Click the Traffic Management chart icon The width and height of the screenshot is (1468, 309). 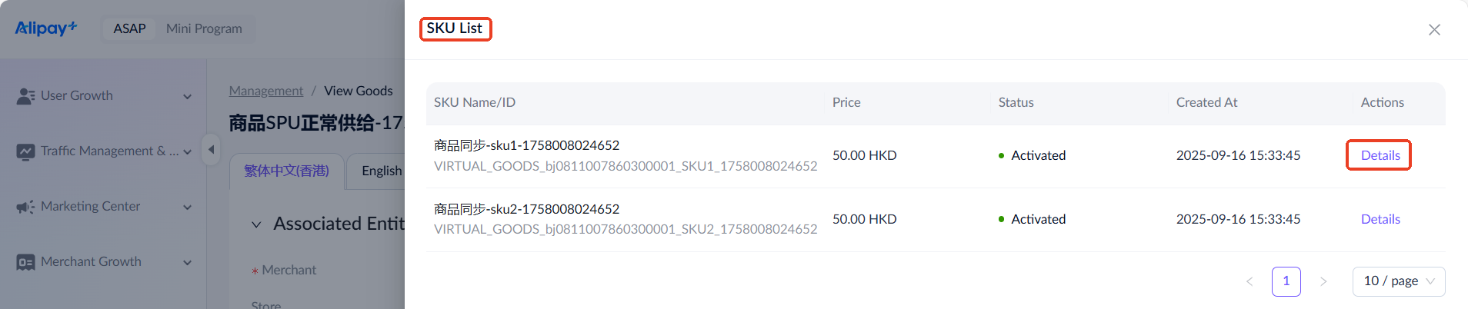tap(25, 151)
